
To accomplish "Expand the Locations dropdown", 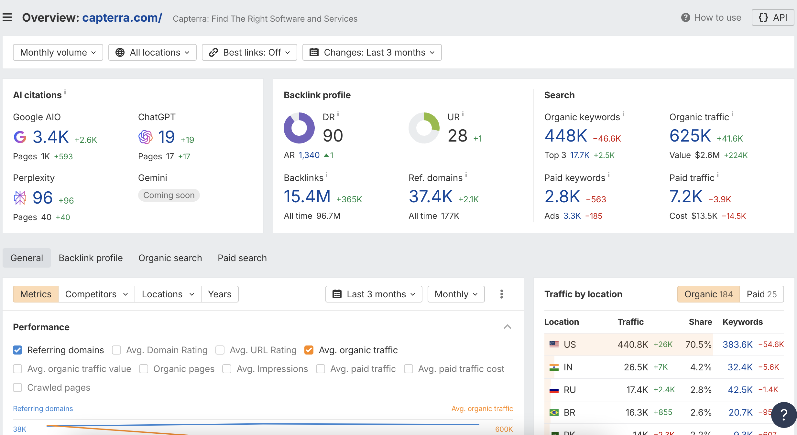I will coord(168,294).
